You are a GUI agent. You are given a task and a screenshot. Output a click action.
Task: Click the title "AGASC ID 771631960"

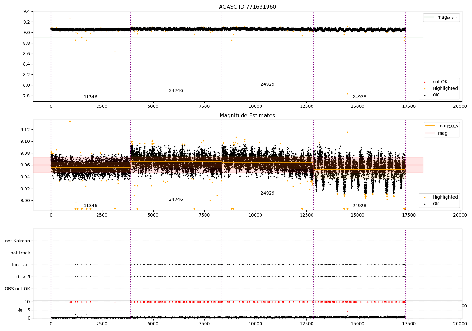click(x=247, y=7)
